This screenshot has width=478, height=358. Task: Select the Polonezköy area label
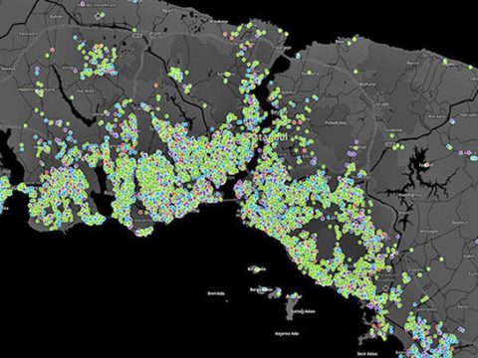pos(336,122)
